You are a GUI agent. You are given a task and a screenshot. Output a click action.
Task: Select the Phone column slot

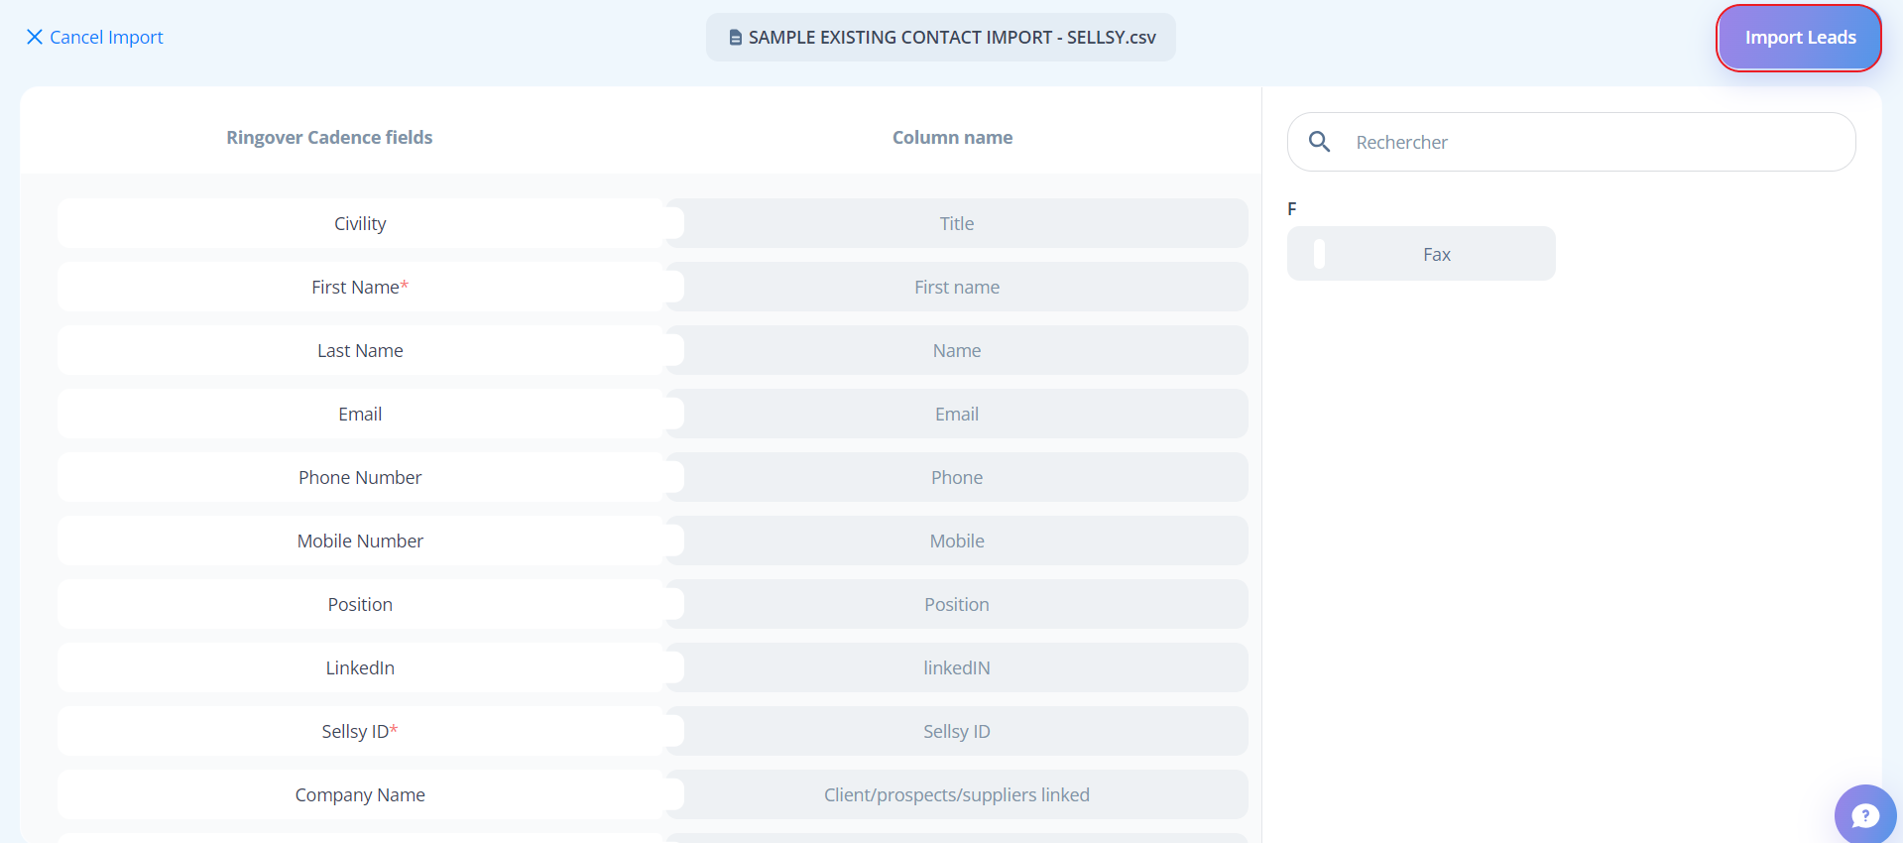tap(957, 477)
